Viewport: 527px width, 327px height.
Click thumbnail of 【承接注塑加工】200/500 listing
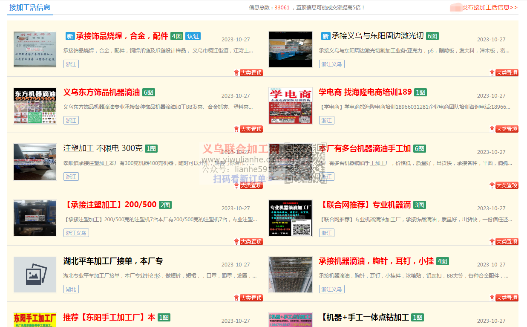coord(35,218)
